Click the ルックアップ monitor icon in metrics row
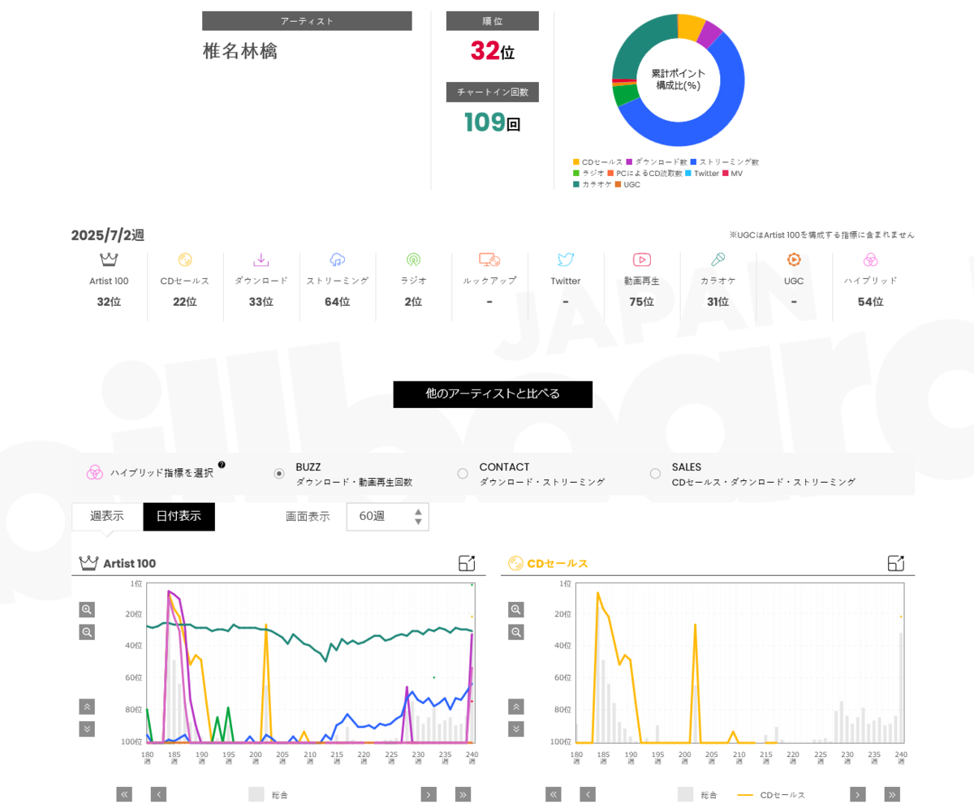974x804 pixels. pos(489,260)
